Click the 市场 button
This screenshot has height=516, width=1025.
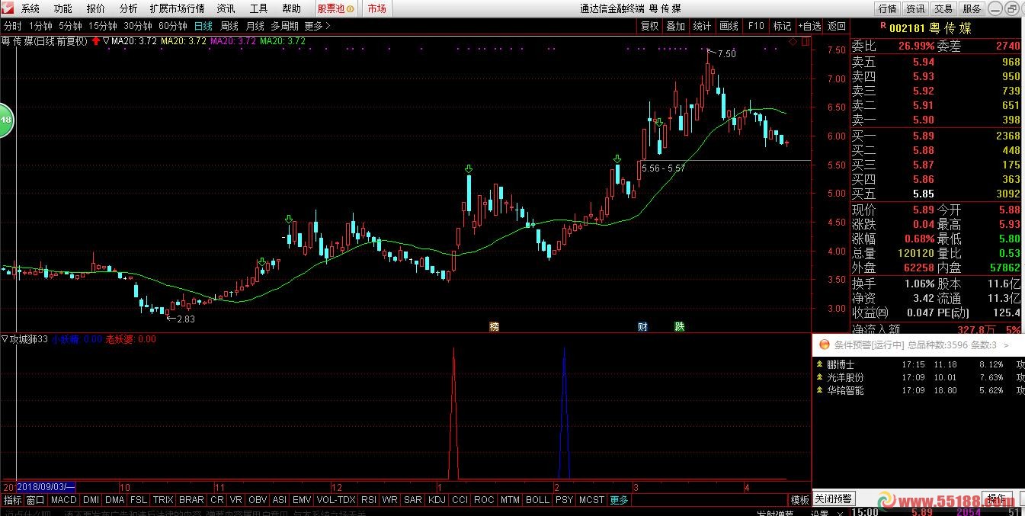tap(376, 8)
